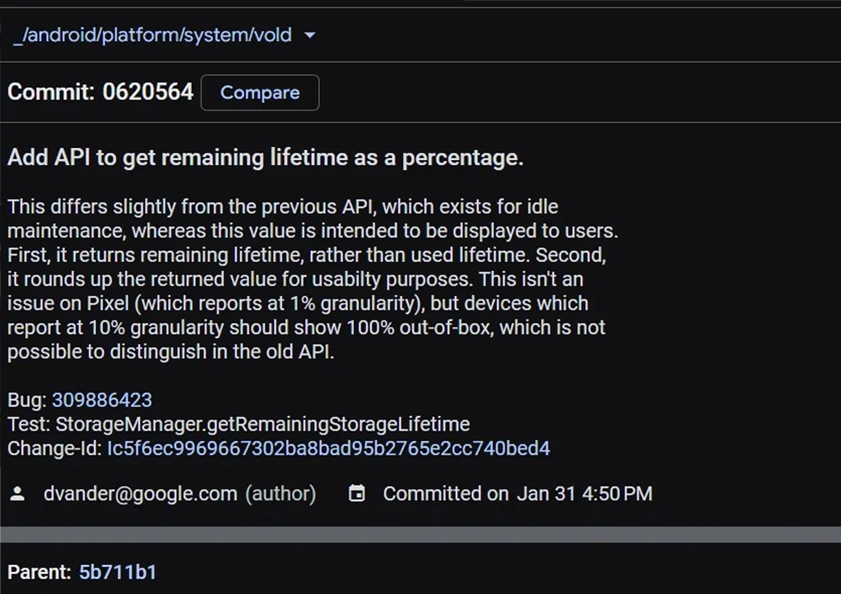
Task: Open bug 309886423 link
Action: coord(102,400)
